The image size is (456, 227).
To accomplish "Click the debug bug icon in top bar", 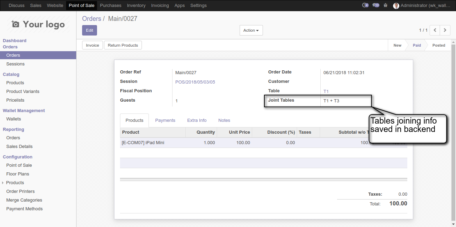I will [x=385, y=5].
